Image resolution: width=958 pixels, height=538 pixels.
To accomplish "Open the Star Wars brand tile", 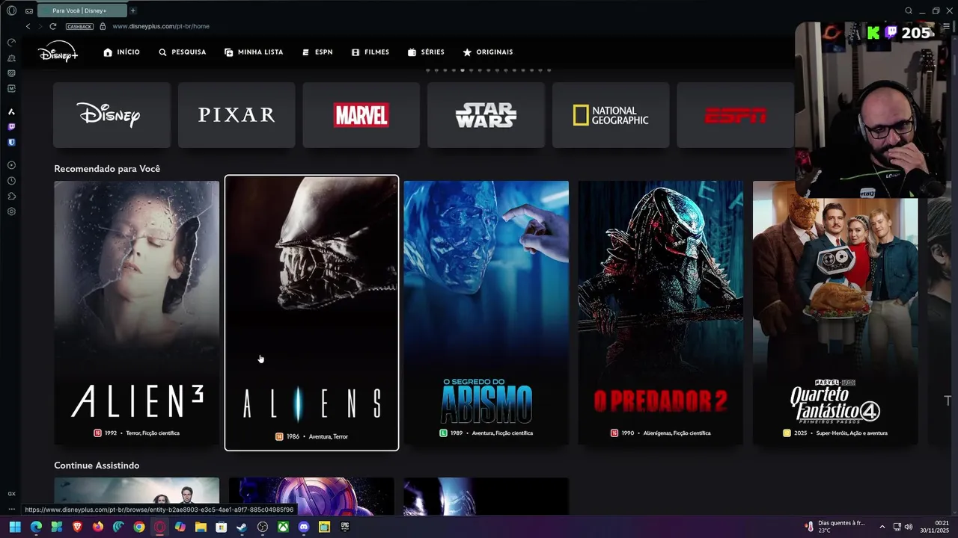I will point(486,115).
